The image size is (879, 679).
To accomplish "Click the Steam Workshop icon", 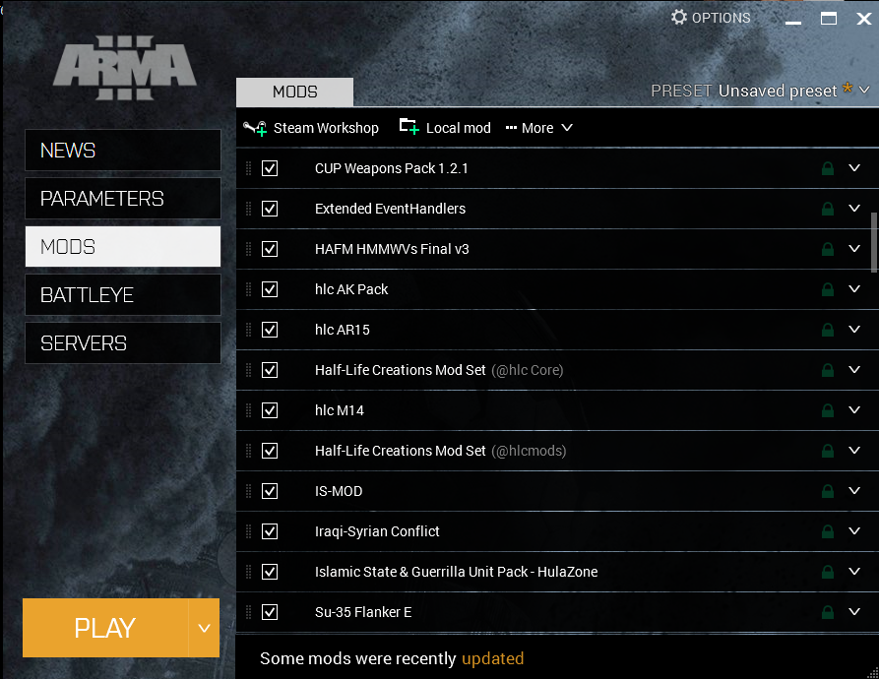I will tap(256, 128).
